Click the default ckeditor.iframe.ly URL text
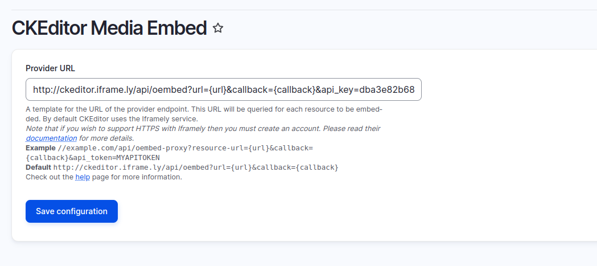 point(196,167)
